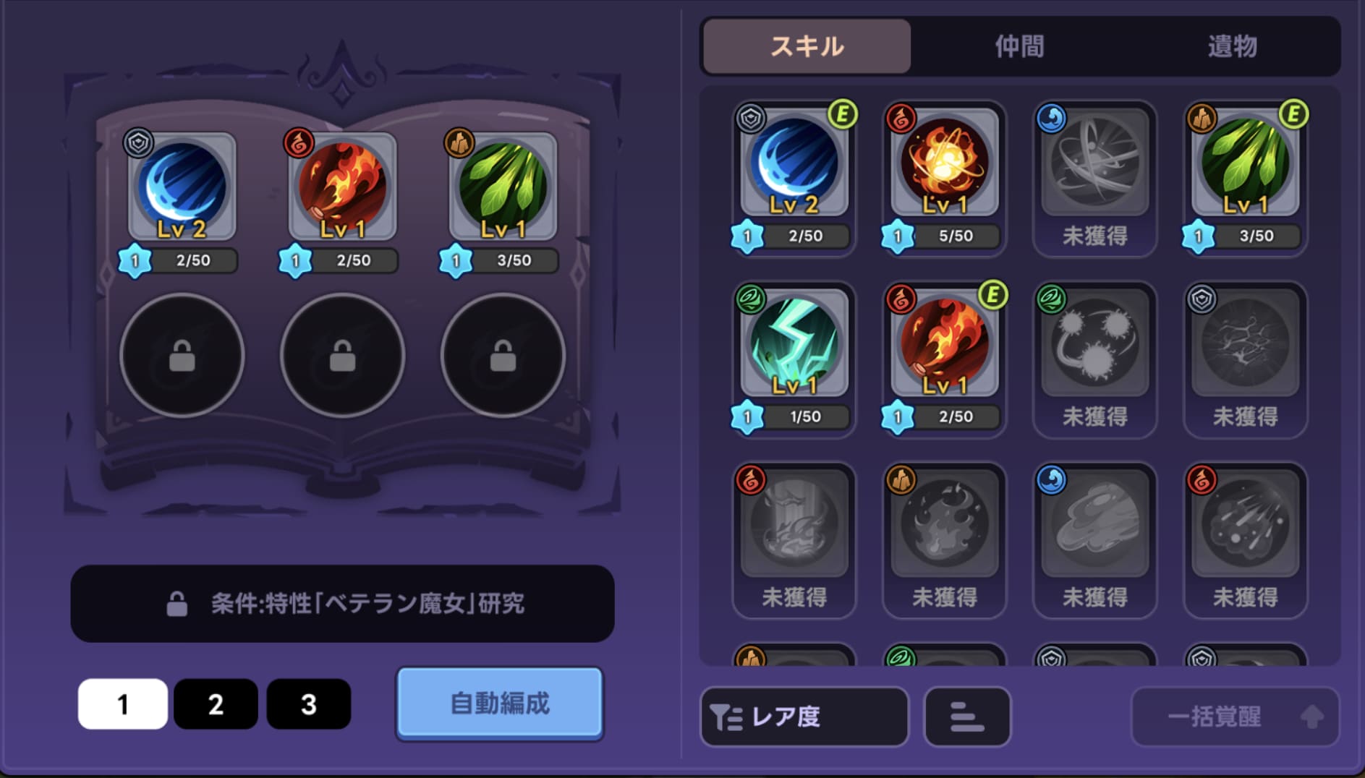Click the middle locked skill slot
The image size is (1365, 778).
[343, 355]
